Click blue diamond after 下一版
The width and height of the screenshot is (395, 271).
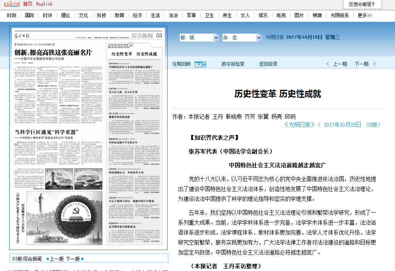pyautogui.click(x=82, y=259)
